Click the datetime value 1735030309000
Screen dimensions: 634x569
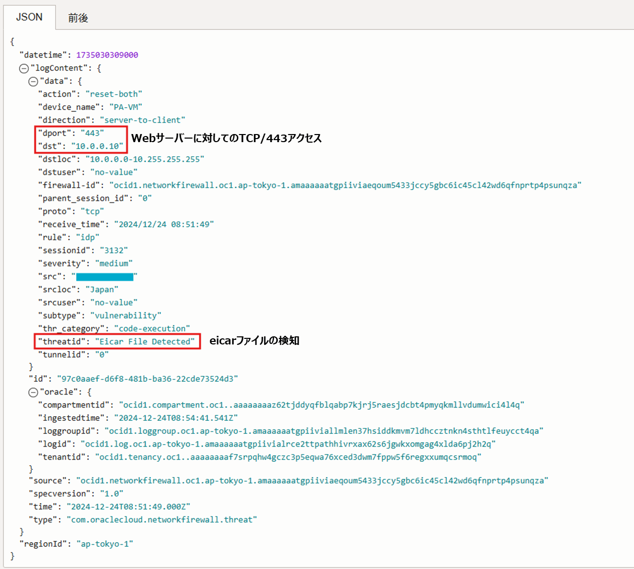point(107,55)
